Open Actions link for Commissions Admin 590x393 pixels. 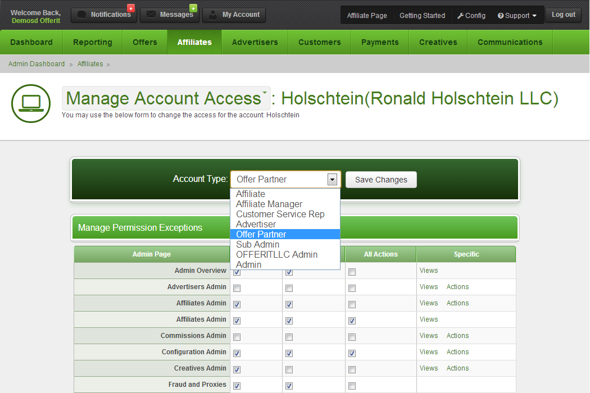[x=457, y=336]
